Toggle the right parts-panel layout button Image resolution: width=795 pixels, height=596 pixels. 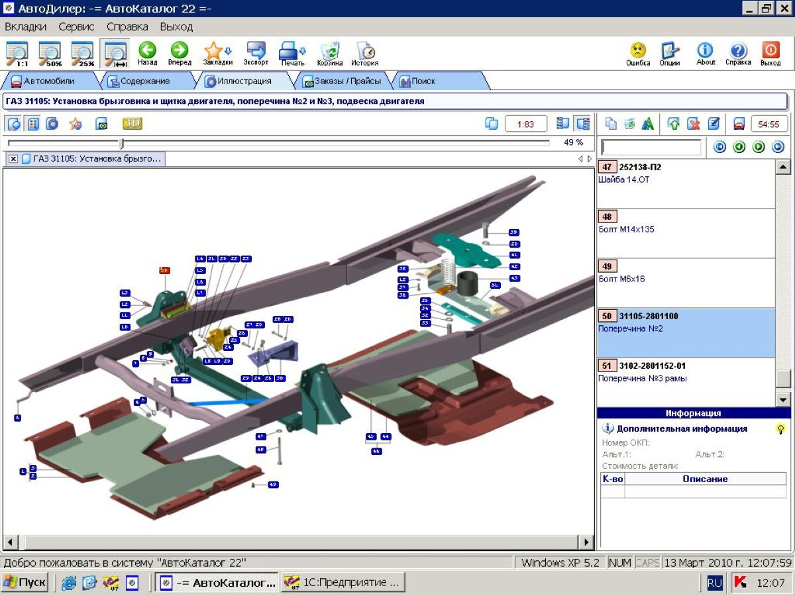click(x=582, y=124)
